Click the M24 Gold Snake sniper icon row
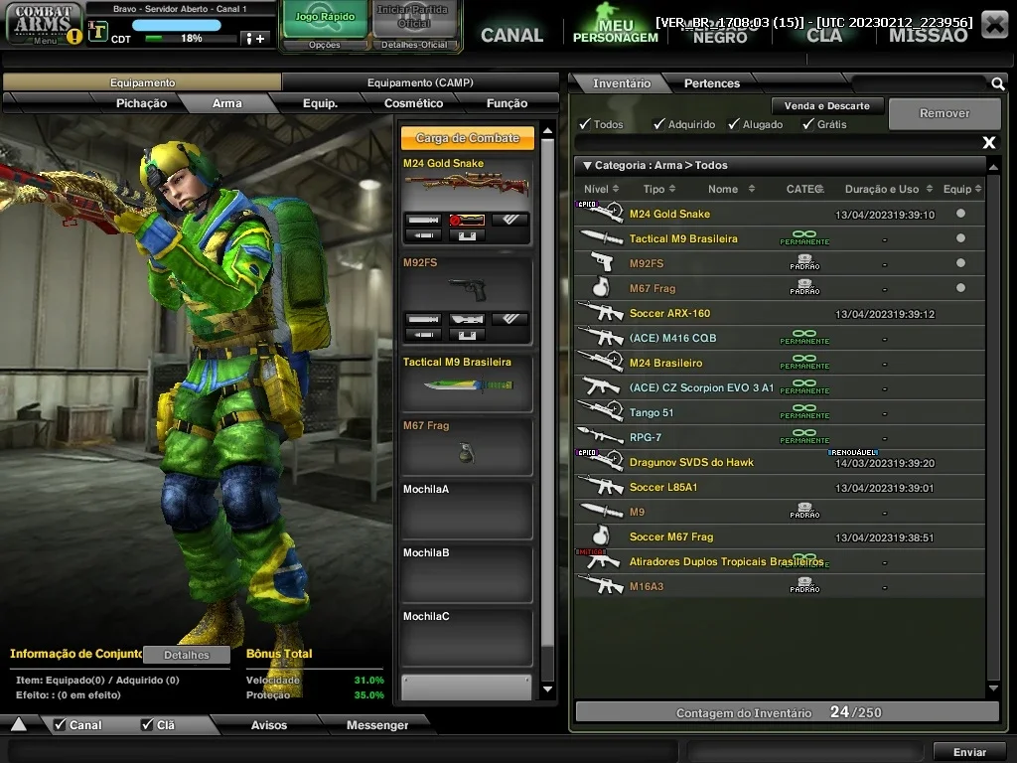Image resolution: width=1017 pixels, height=763 pixels. (601, 214)
